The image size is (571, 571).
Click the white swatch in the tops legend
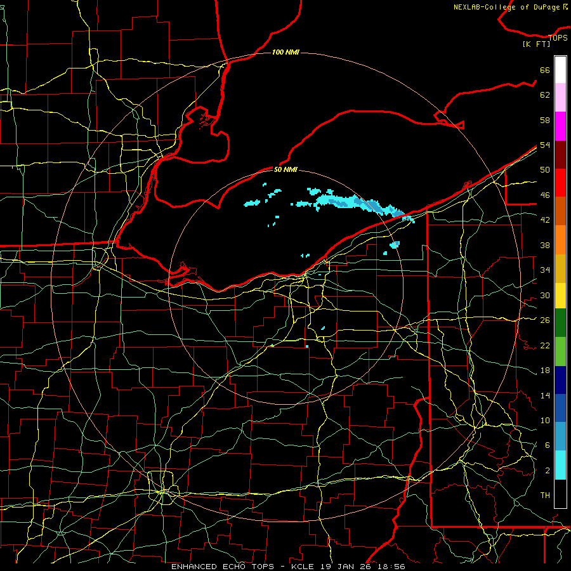coord(560,70)
